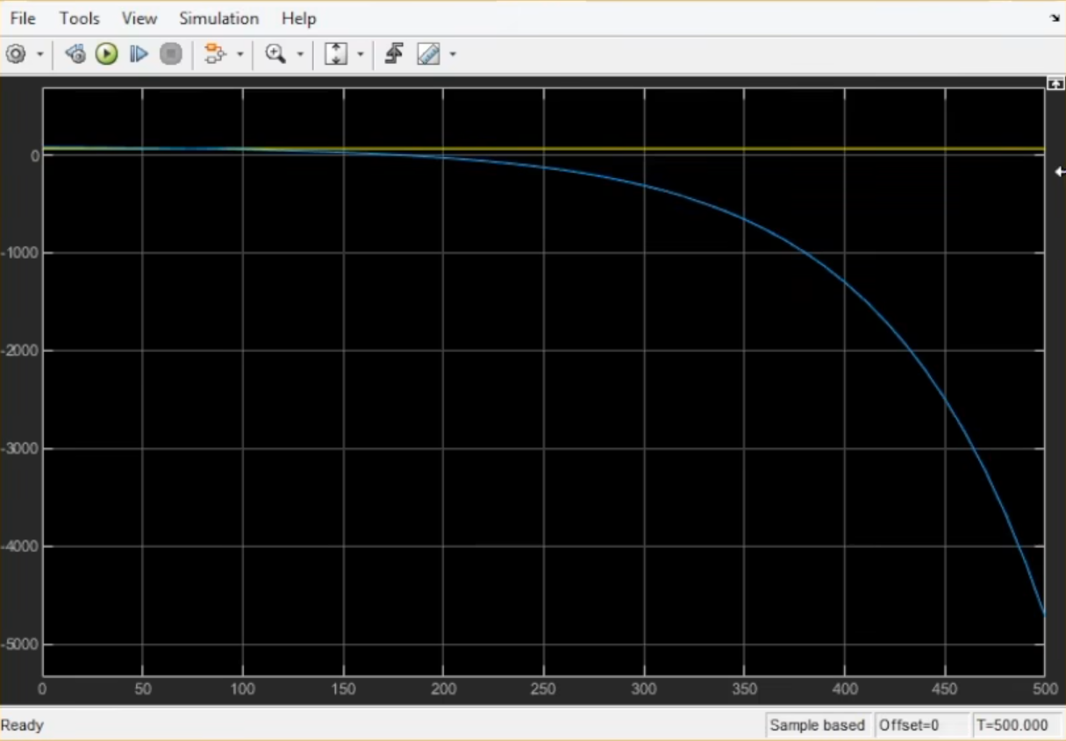Open the Cursor Measurements ruler tool
The image size is (1066, 741).
click(428, 54)
